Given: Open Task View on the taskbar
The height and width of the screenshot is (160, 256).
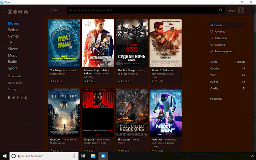Looking at the screenshot, I should coord(83,156).
